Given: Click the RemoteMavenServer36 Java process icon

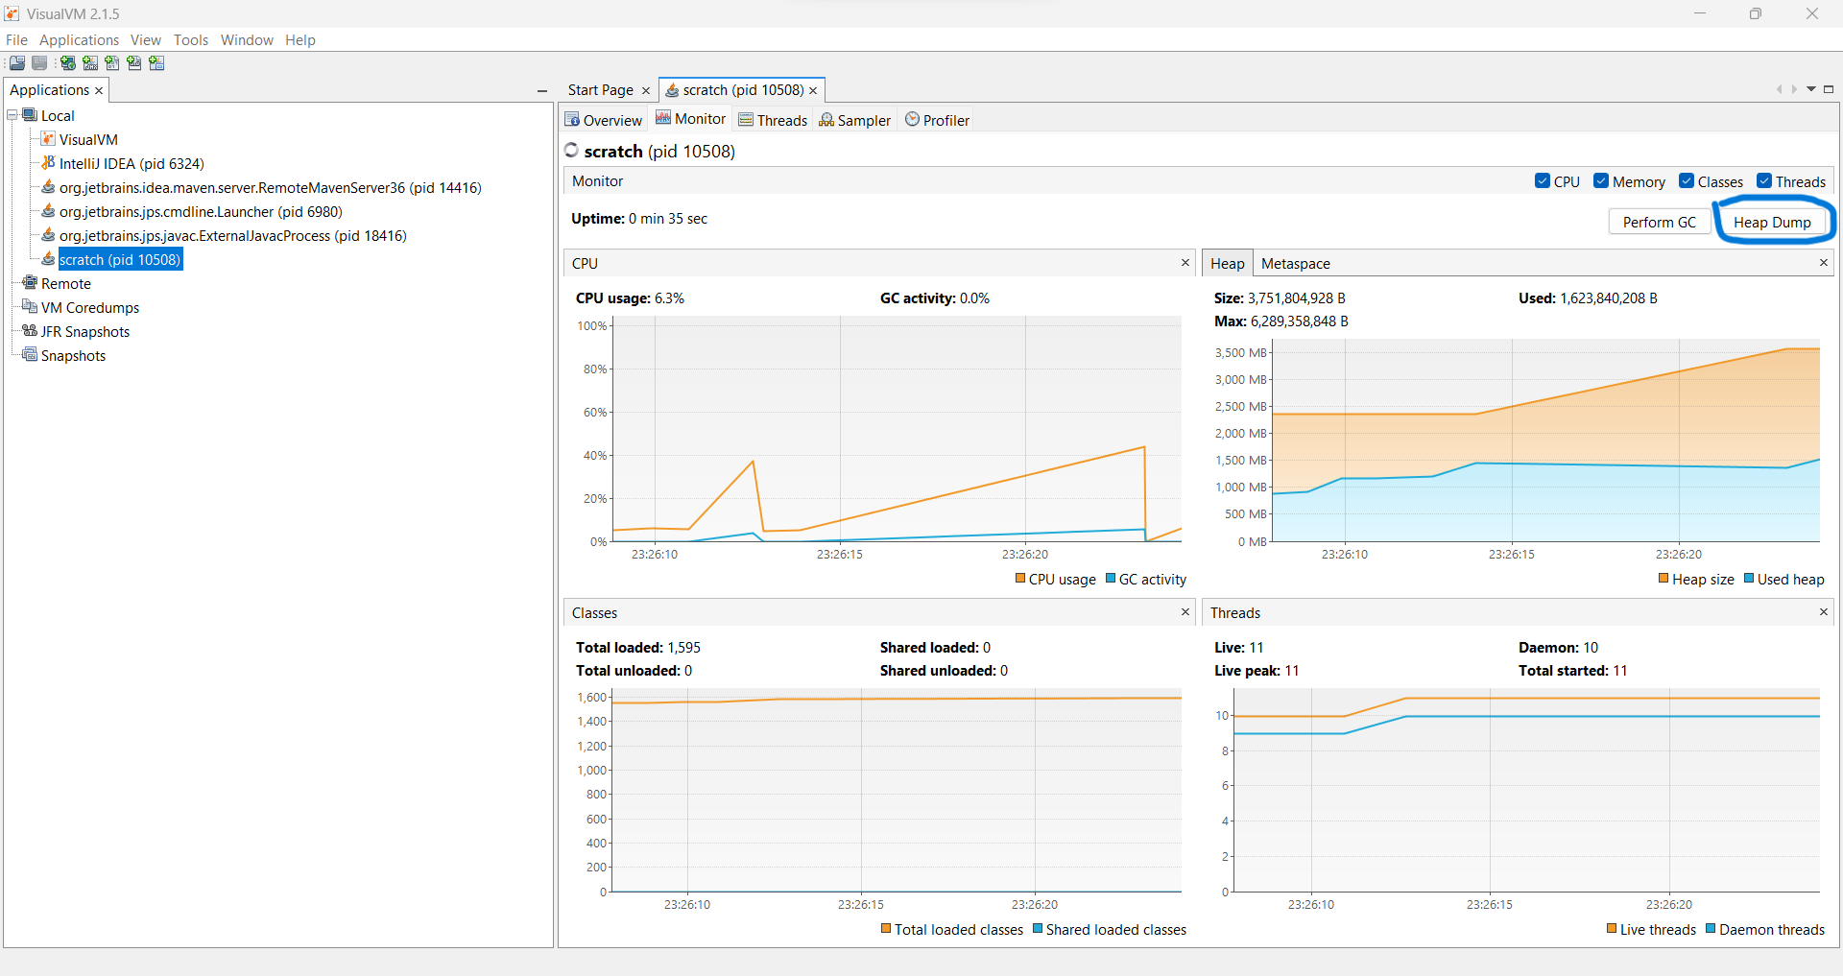Looking at the screenshot, I should tap(48, 187).
